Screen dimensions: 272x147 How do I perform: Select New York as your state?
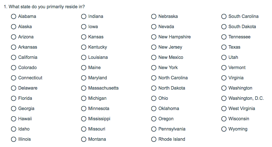click(154, 68)
